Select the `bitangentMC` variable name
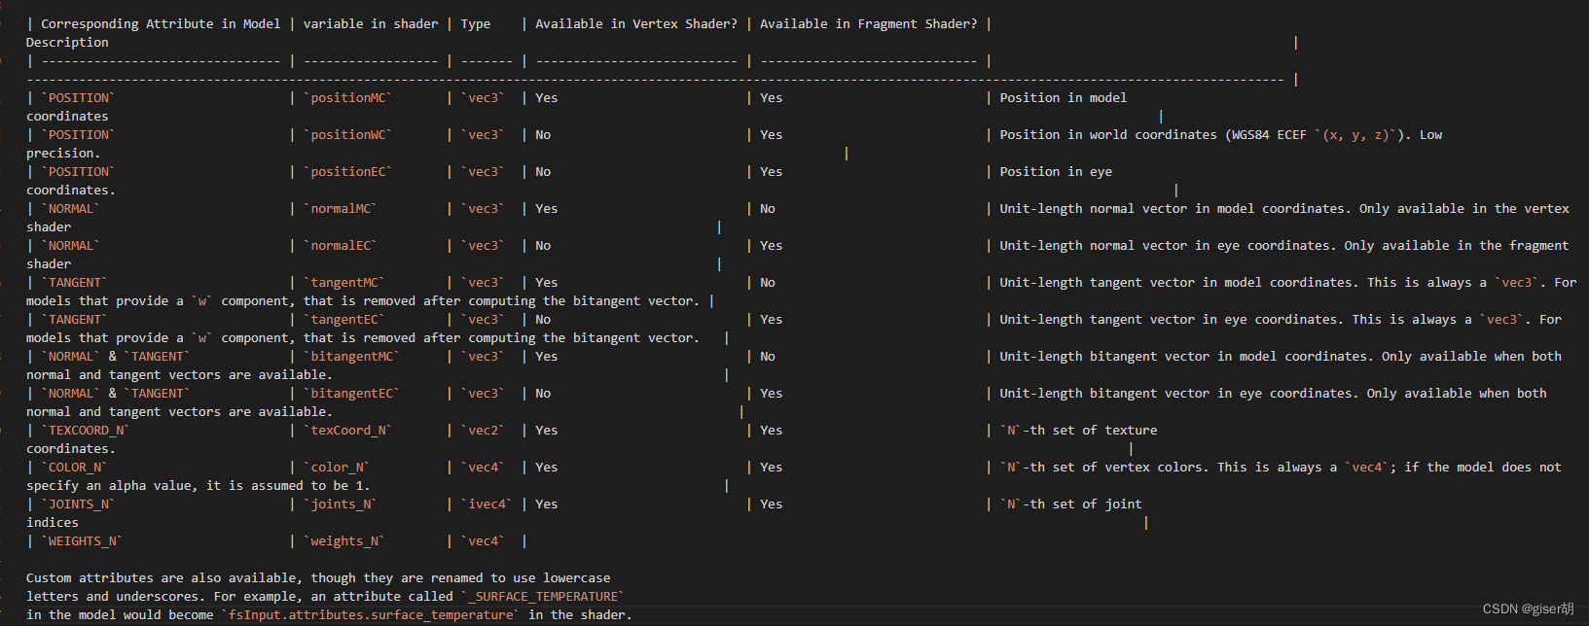Image resolution: width=1589 pixels, height=626 pixels. (x=351, y=356)
